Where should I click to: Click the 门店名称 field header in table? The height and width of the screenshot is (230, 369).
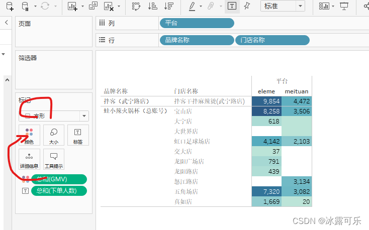(x=186, y=91)
